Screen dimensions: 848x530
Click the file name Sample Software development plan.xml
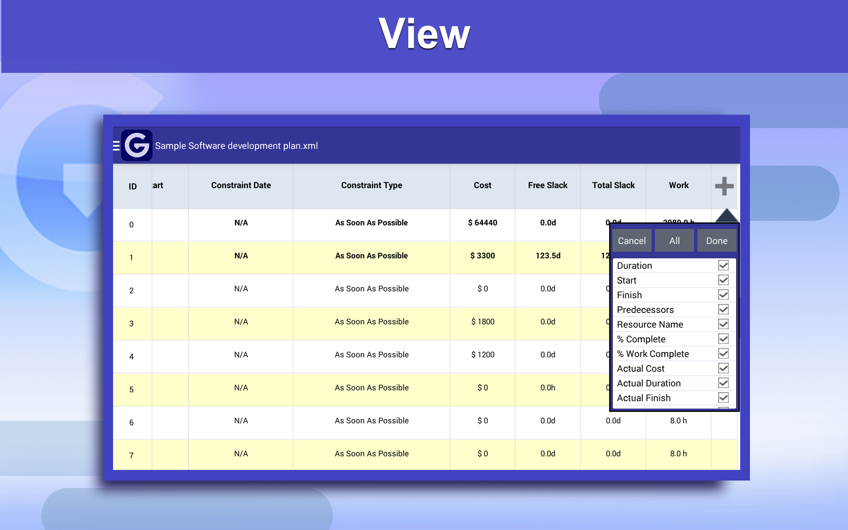click(236, 145)
